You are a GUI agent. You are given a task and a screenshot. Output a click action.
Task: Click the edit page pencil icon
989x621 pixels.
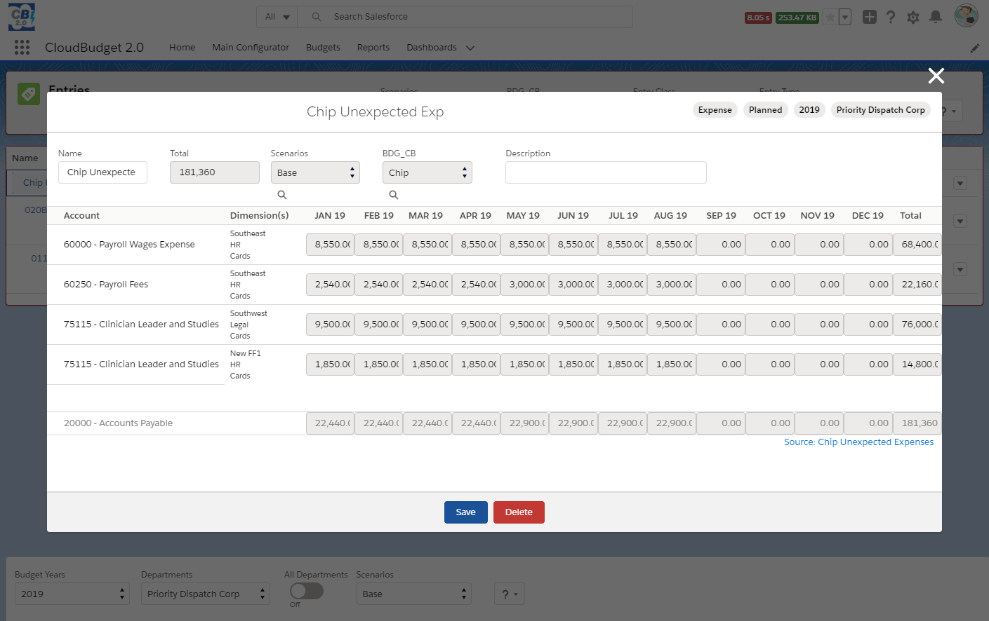tap(975, 48)
